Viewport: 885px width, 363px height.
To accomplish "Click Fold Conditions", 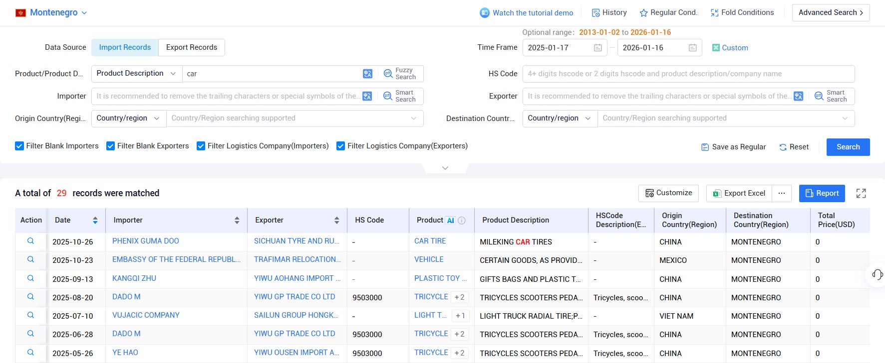I will click(742, 12).
